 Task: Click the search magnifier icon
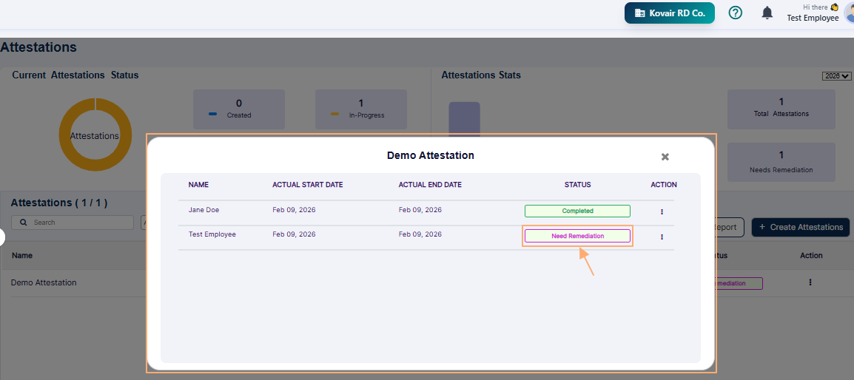[x=24, y=222]
